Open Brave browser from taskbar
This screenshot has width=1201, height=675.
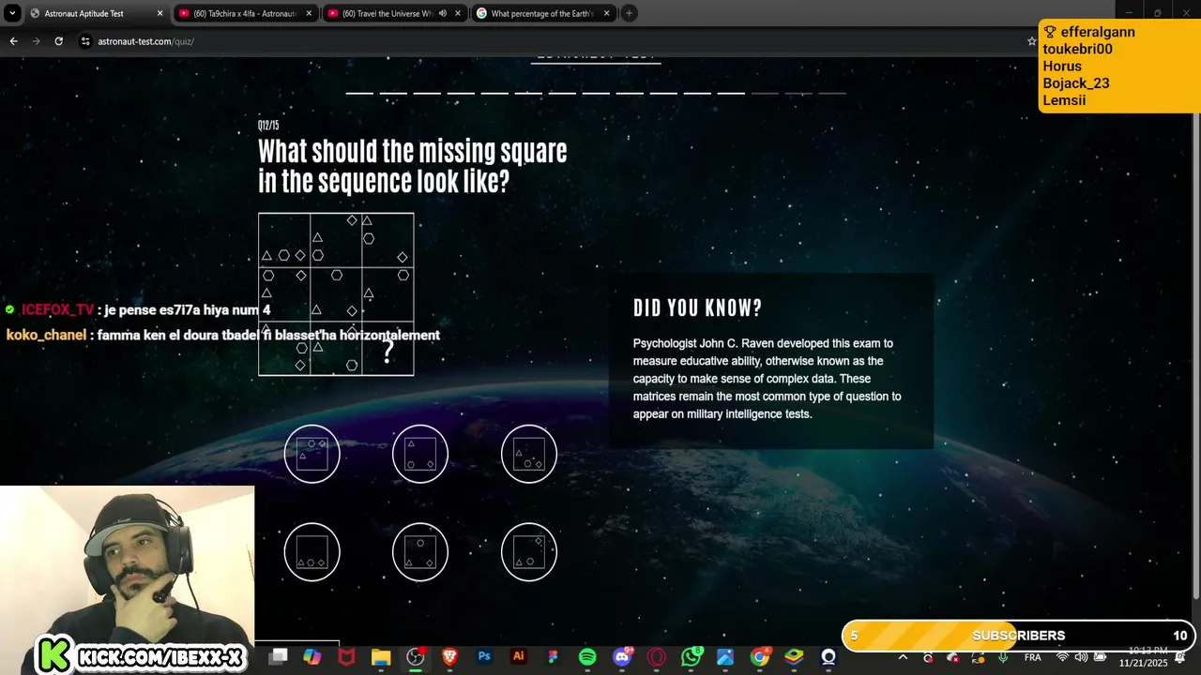[x=449, y=657]
